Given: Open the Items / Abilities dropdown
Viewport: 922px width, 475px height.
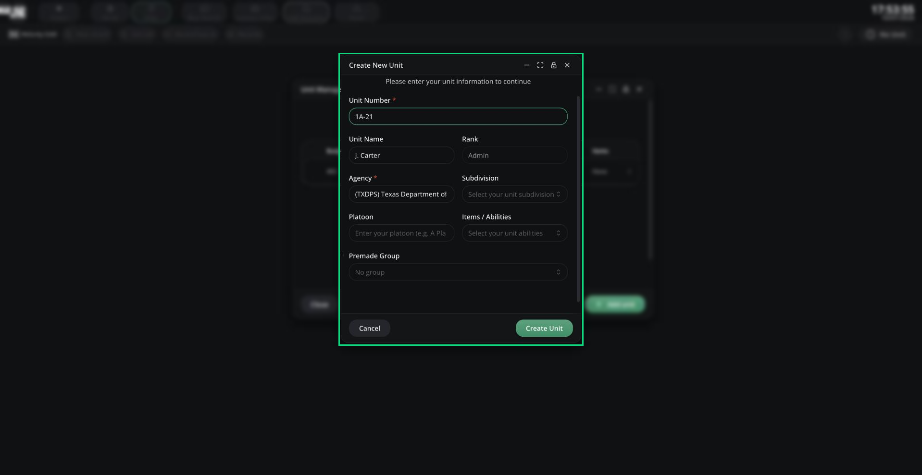Looking at the screenshot, I should tap(514, 233).
